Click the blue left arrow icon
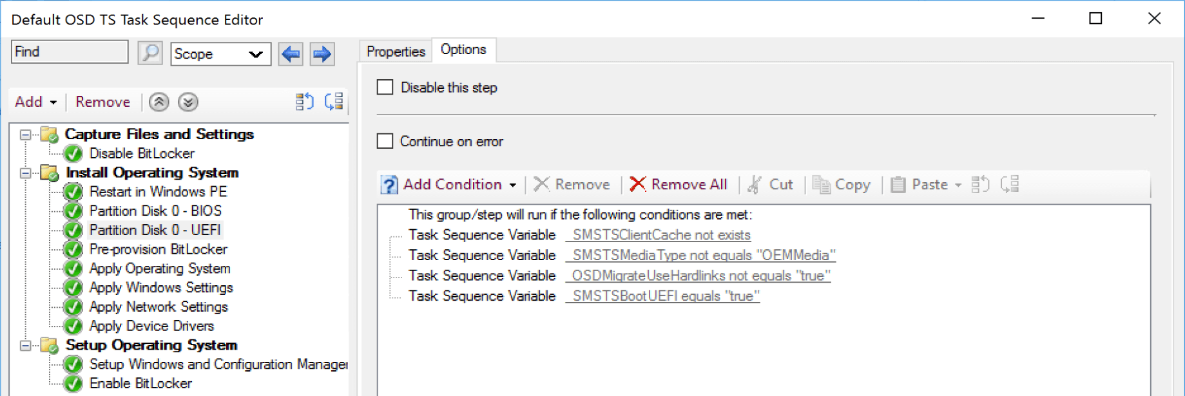This screenshot has width=1185, height=396. tap(291, 54)
